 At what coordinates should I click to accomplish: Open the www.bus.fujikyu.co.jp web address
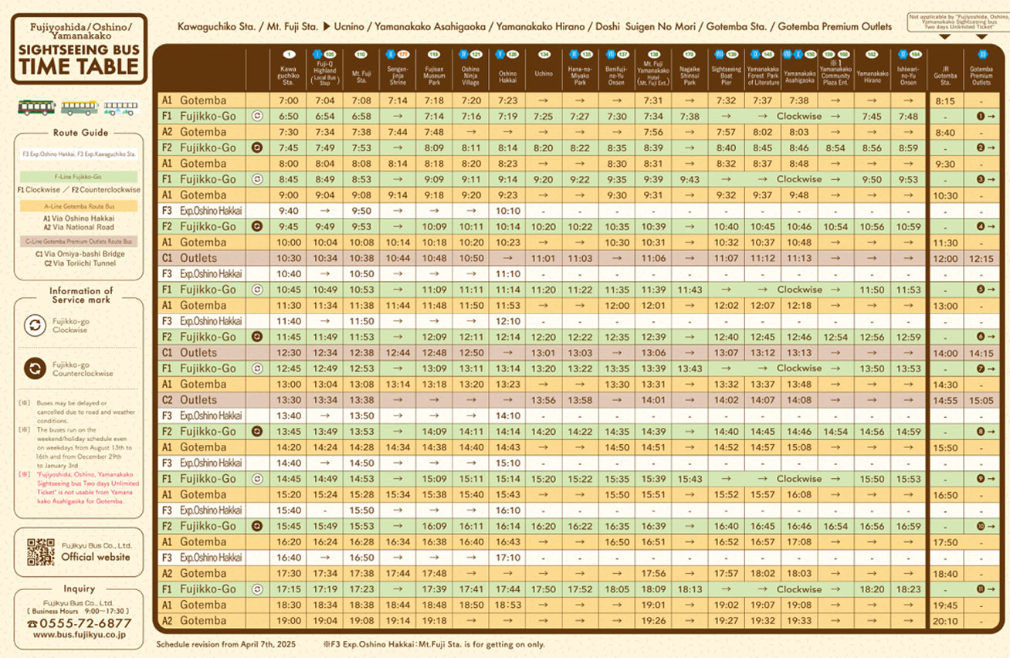pyautogui.click(x=80, y=634)
